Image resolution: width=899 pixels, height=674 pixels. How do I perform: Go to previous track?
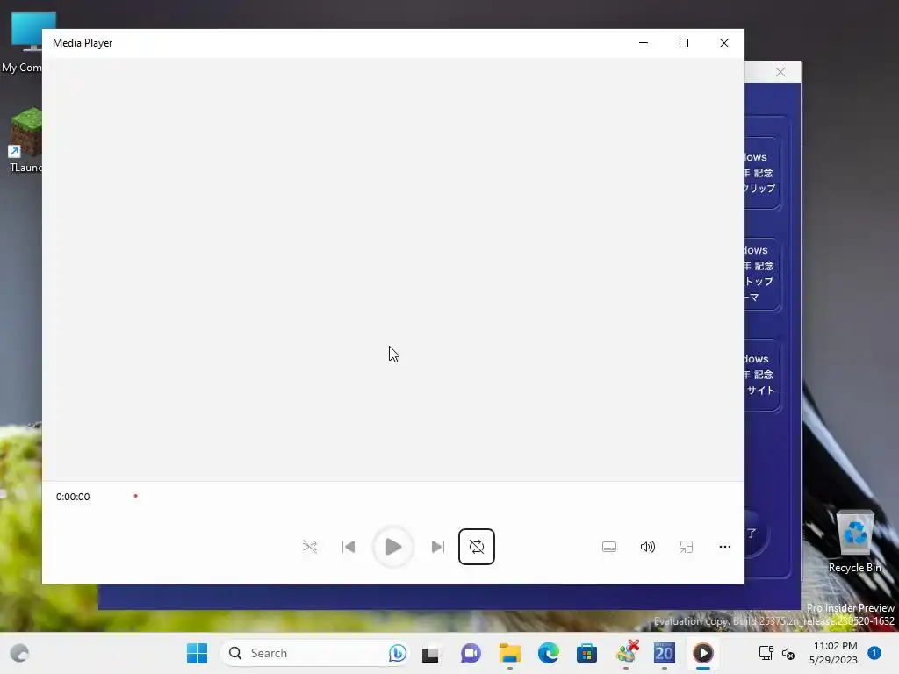point(349,547)
